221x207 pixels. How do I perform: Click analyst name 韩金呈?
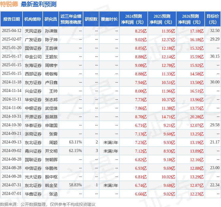coord(51,185)
